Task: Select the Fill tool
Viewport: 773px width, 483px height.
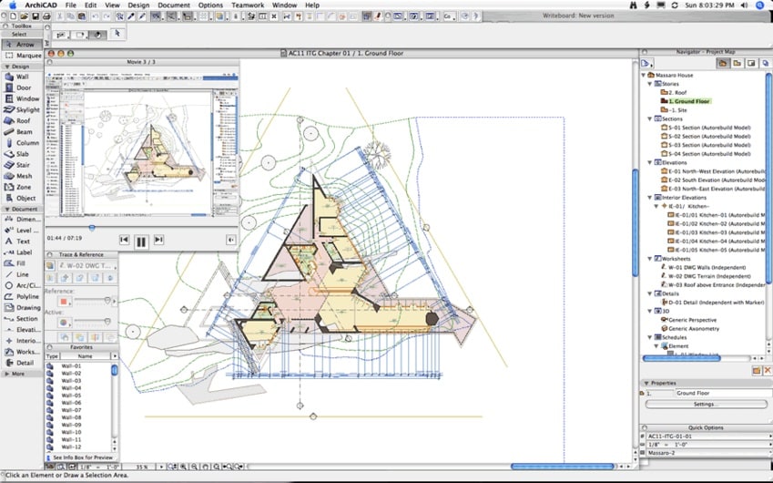Action: click(x=22, y=263)
